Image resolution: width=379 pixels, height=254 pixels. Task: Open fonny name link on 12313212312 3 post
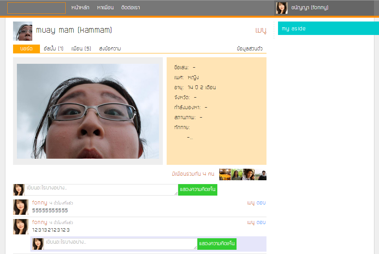pyautogui.click(x=40, y=222)
